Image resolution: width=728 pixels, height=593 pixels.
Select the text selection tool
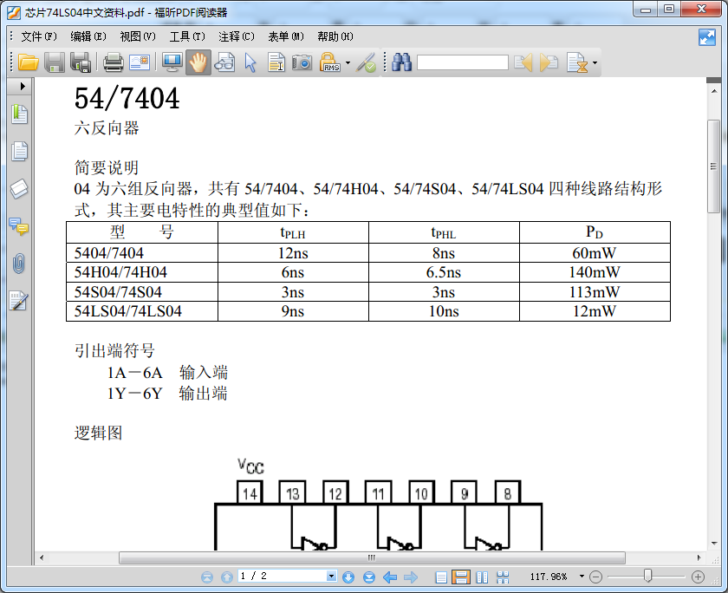tap(276, 62)
